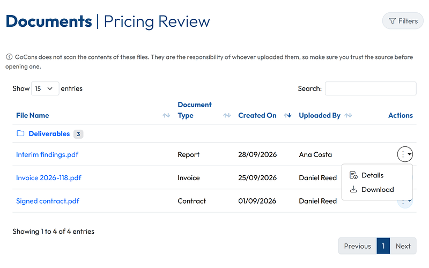This screenshot has width=429, height=268.
Task: Toggle the Uploaded By sort arrows icon
Action: click(x=348, y=115)
